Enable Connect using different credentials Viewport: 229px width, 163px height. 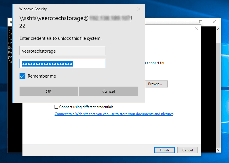(x=57, y=107)
